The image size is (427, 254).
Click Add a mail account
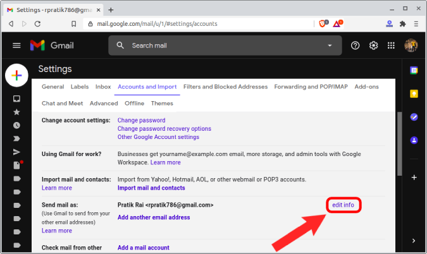tap(143, 248)
